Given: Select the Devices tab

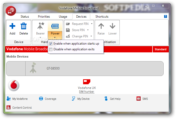Looking at the screenshot, I should (81, 17).
